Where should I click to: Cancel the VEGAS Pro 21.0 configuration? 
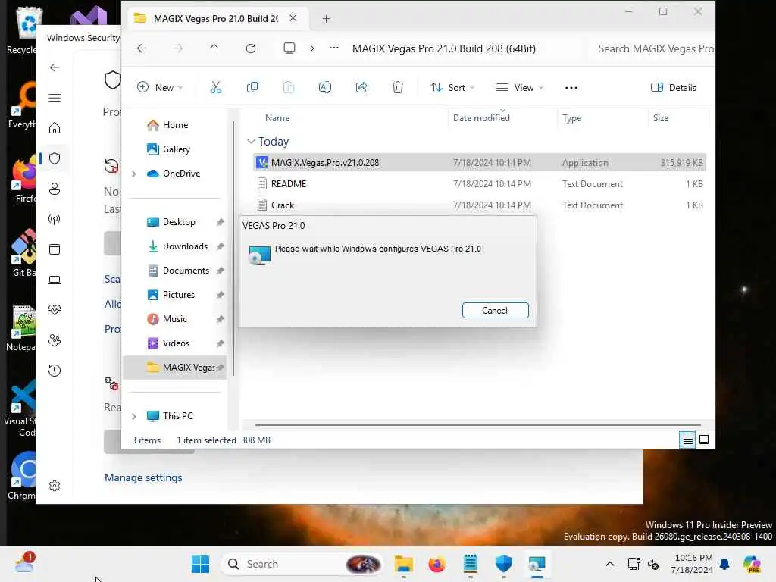[x=495, y=310]
